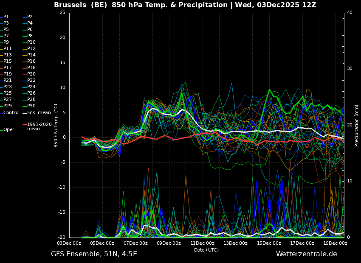The height and width of the screenshot is (263, 361).
Task: Select the P10 legend entry
Action: [x=31, y=42]
